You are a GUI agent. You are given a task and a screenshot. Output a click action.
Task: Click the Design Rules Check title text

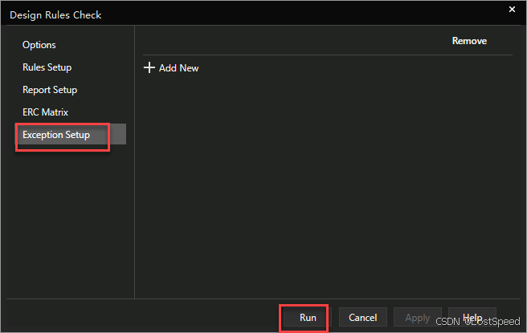pyautogui.click(x=55, y=14)
